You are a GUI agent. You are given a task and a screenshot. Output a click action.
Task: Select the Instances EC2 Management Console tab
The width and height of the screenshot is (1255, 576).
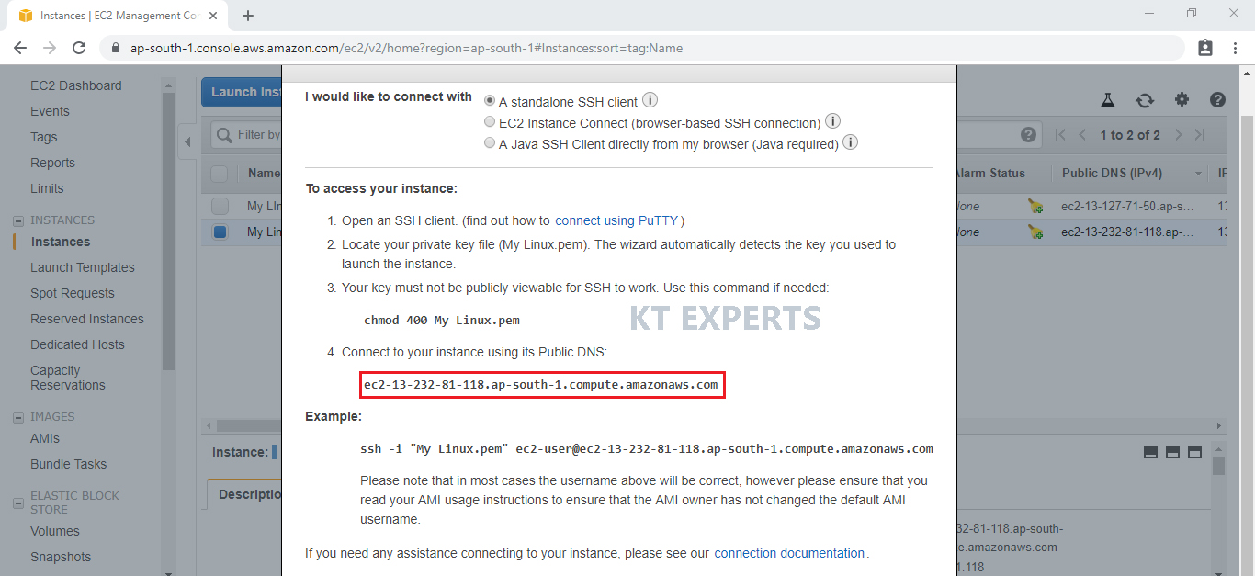point(119,16)
